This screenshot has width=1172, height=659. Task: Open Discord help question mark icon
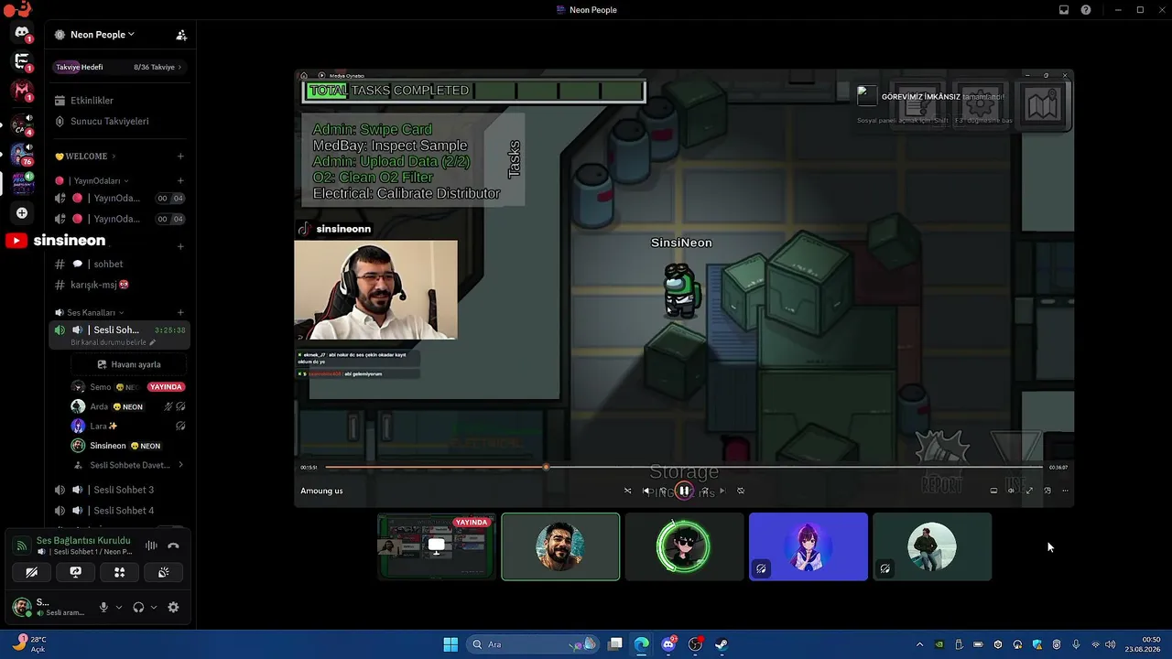[x=1086, y=10]
